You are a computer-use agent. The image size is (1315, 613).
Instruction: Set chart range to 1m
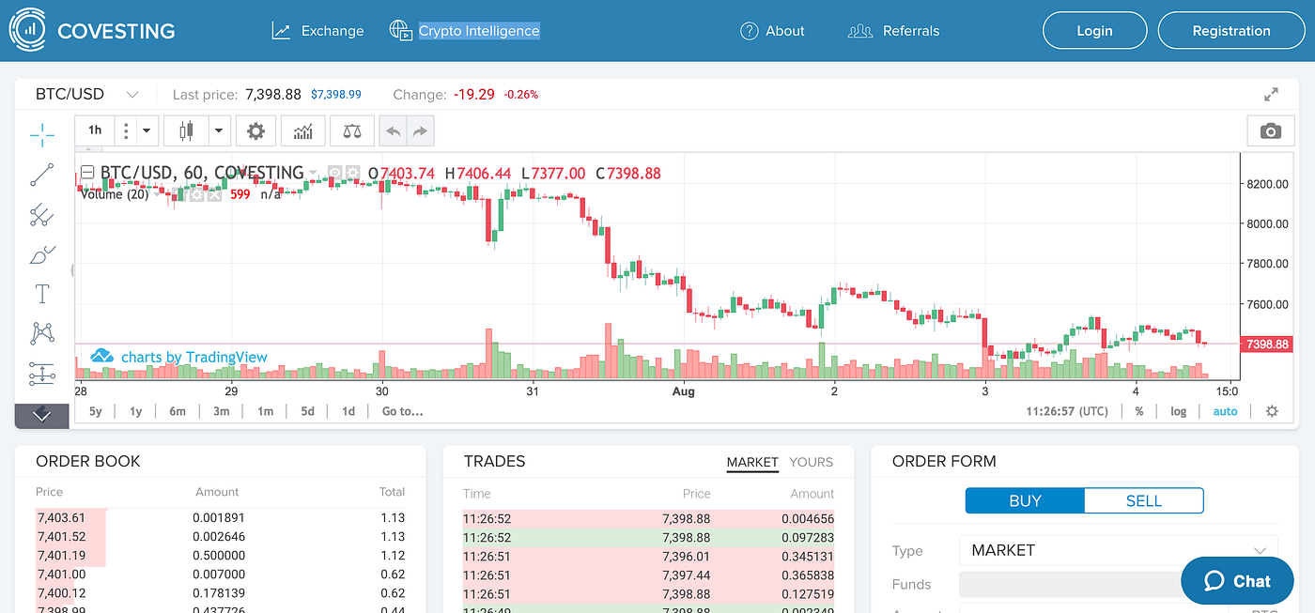(x=265, y=411)
